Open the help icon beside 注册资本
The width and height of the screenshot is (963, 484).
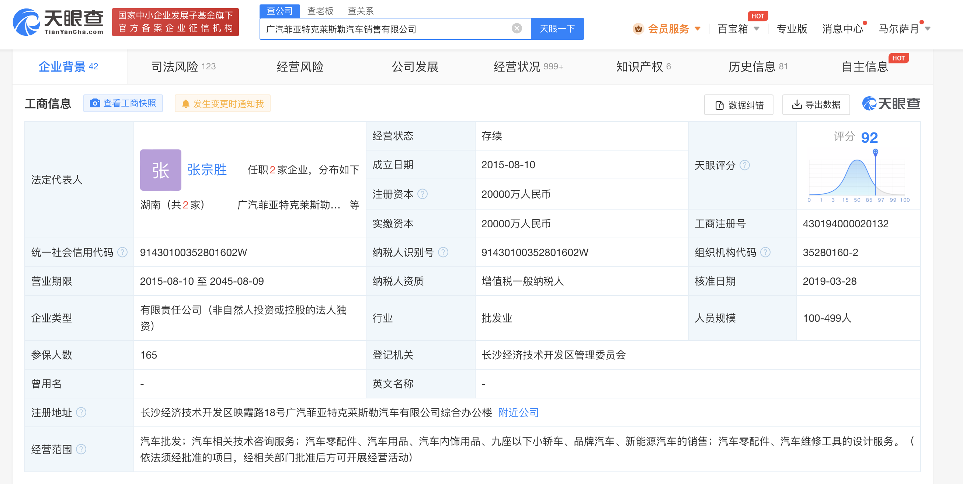pos(423,194)
